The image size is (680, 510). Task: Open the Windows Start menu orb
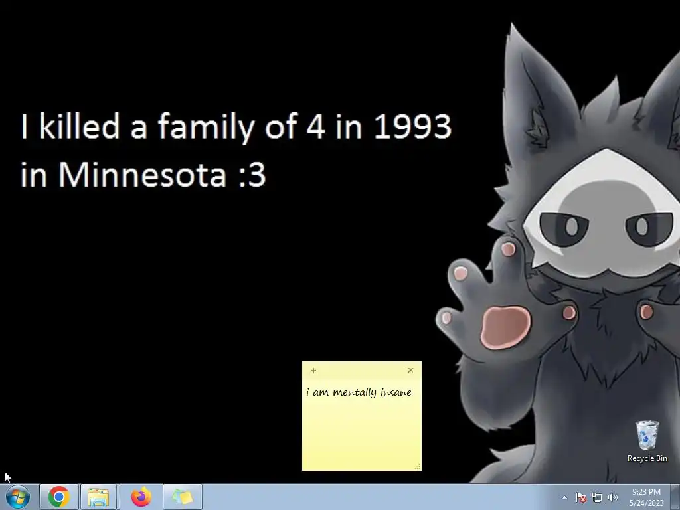(18, 497)
